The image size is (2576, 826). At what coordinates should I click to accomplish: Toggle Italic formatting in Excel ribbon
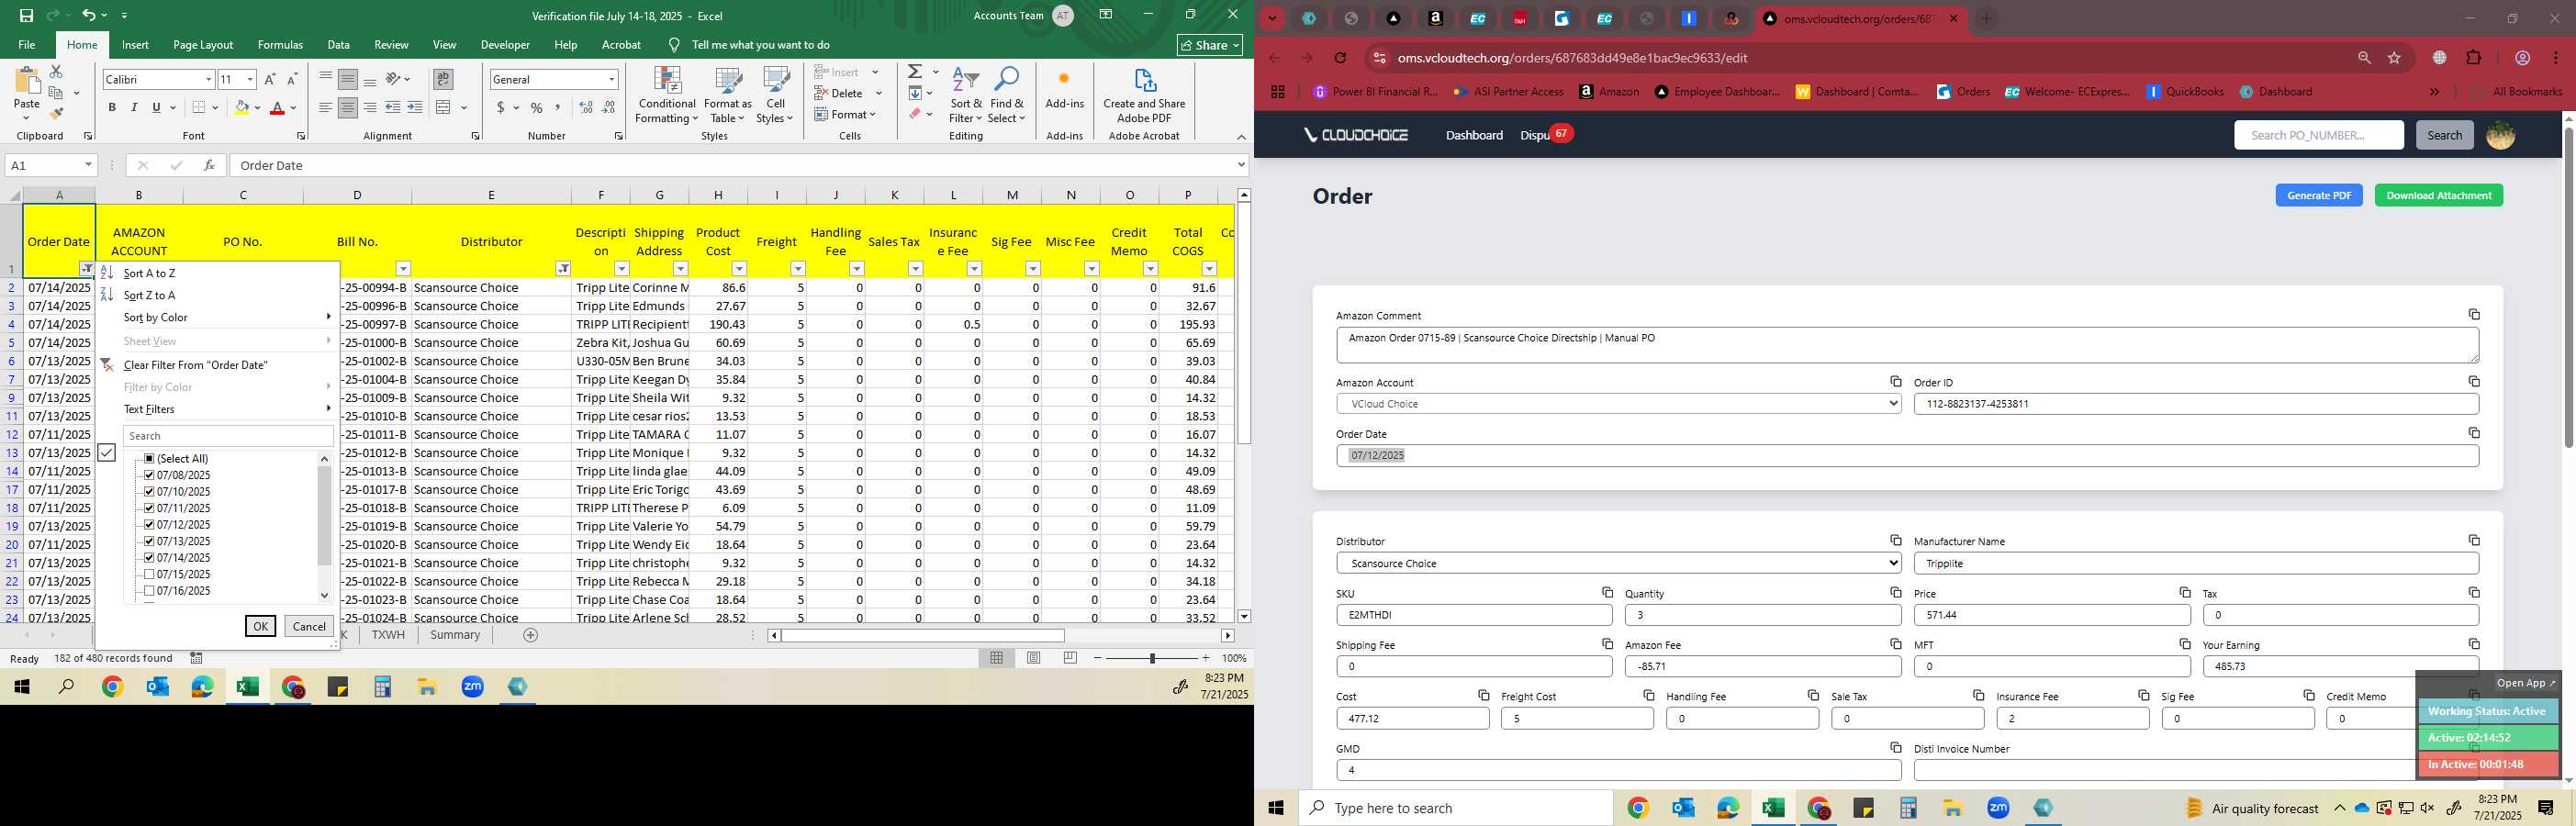[134, 108]
